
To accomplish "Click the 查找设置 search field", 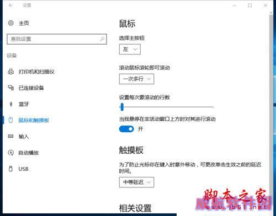I will pyautogui.click(x=57, y=39).
